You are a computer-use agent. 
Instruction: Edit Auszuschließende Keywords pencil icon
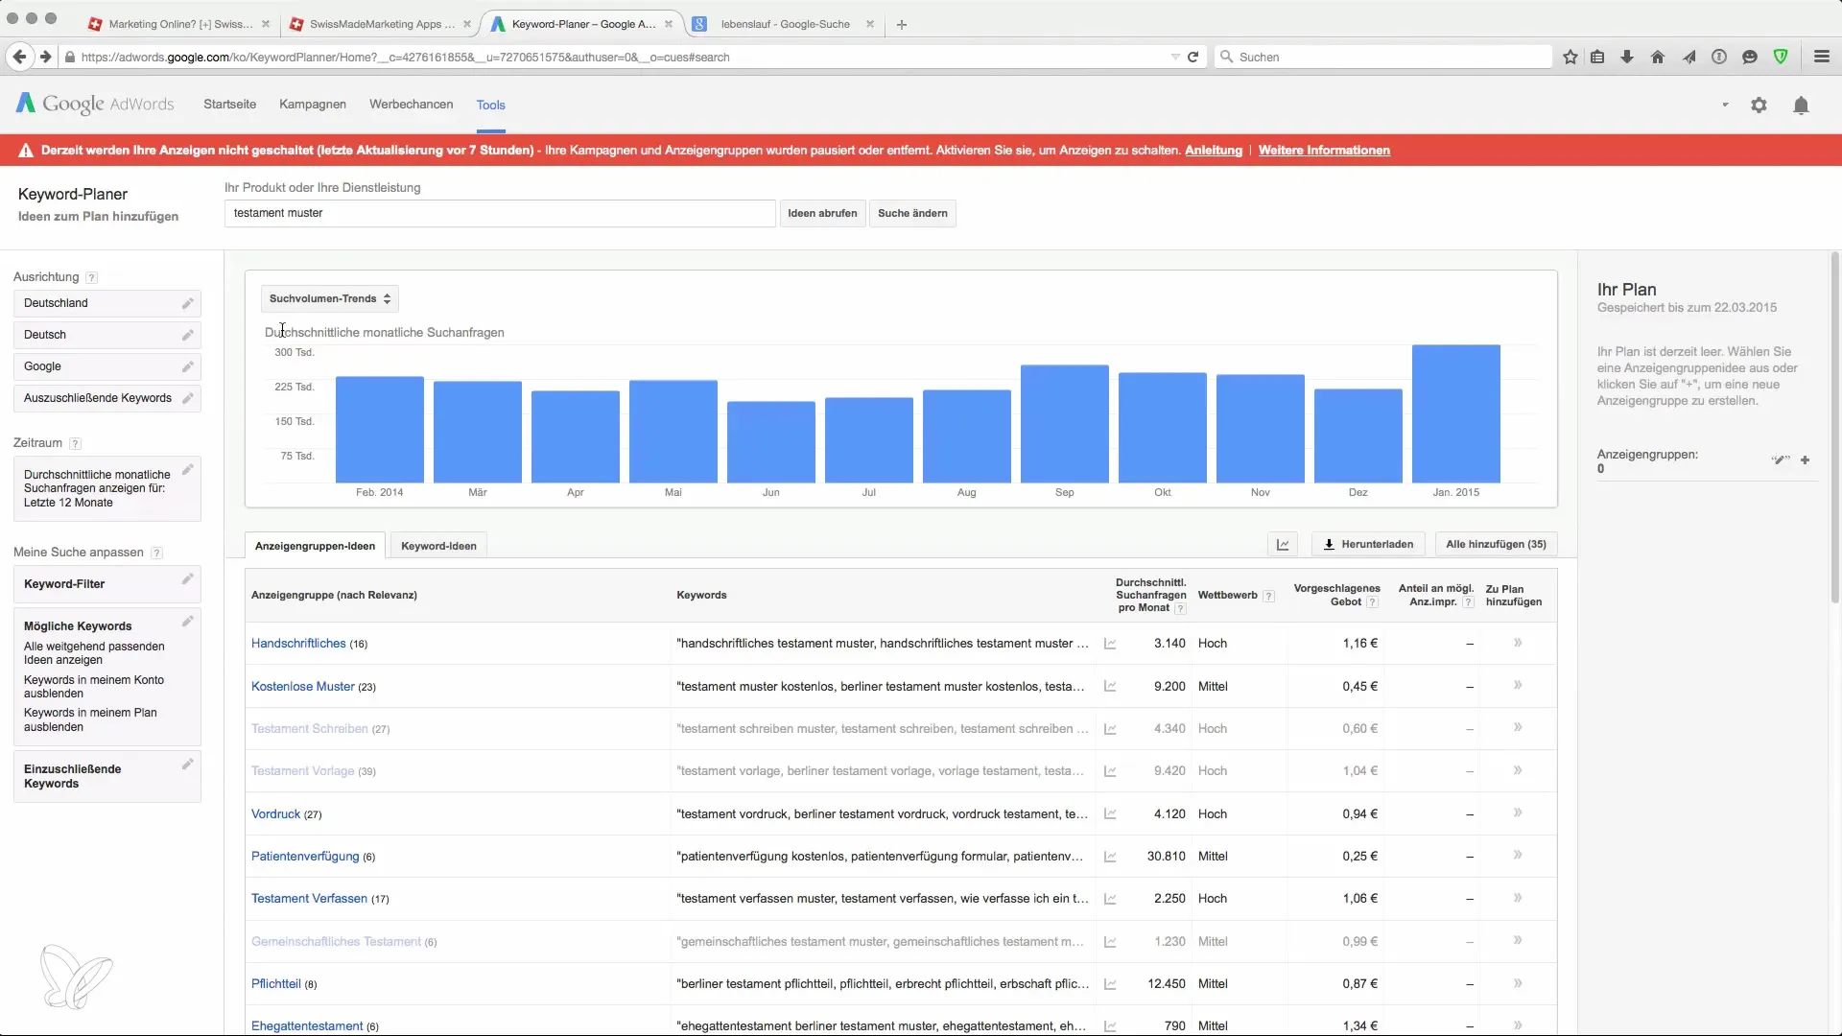(188, 398)
